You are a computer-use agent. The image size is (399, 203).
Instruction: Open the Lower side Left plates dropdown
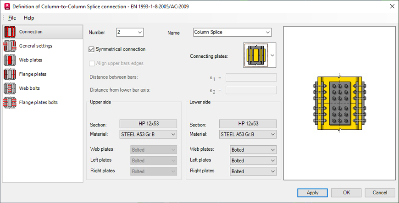[253, 160]
